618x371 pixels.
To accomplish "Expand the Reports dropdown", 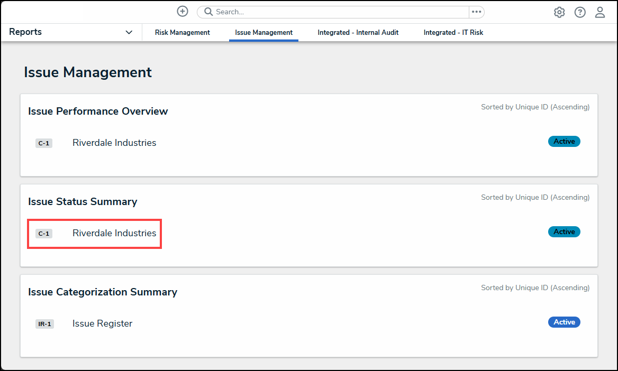I will pos(129,32).
